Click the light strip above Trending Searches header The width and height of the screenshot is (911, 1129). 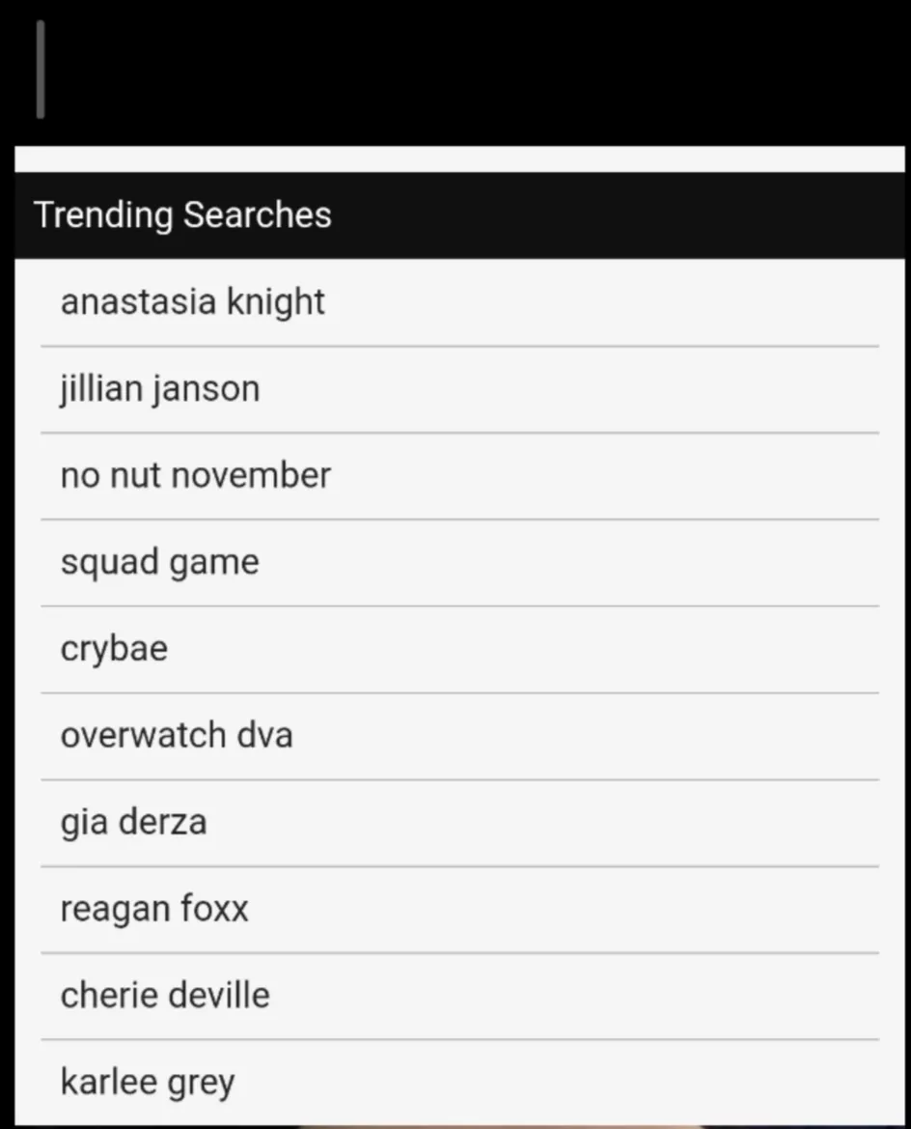pos(459,159)
